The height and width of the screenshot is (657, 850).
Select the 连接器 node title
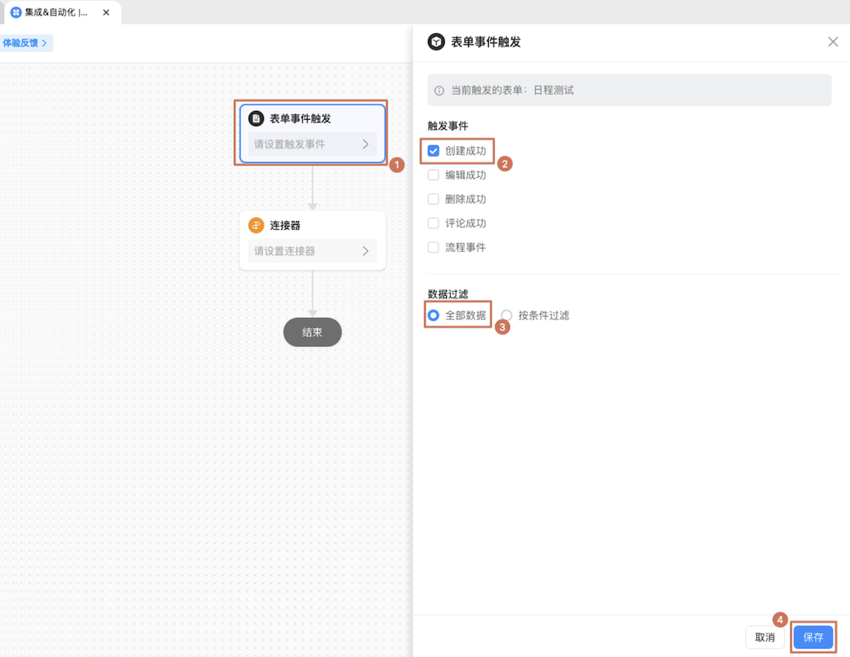285,225
